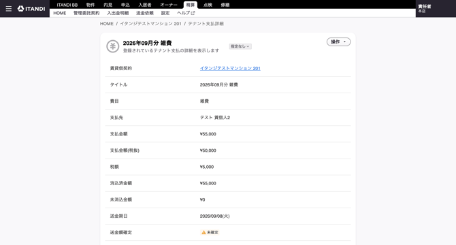This screenshot has height=245, width=456.
Task: Click the breadcrumb イタンジテストマンション 201
Action: [150, 24]
